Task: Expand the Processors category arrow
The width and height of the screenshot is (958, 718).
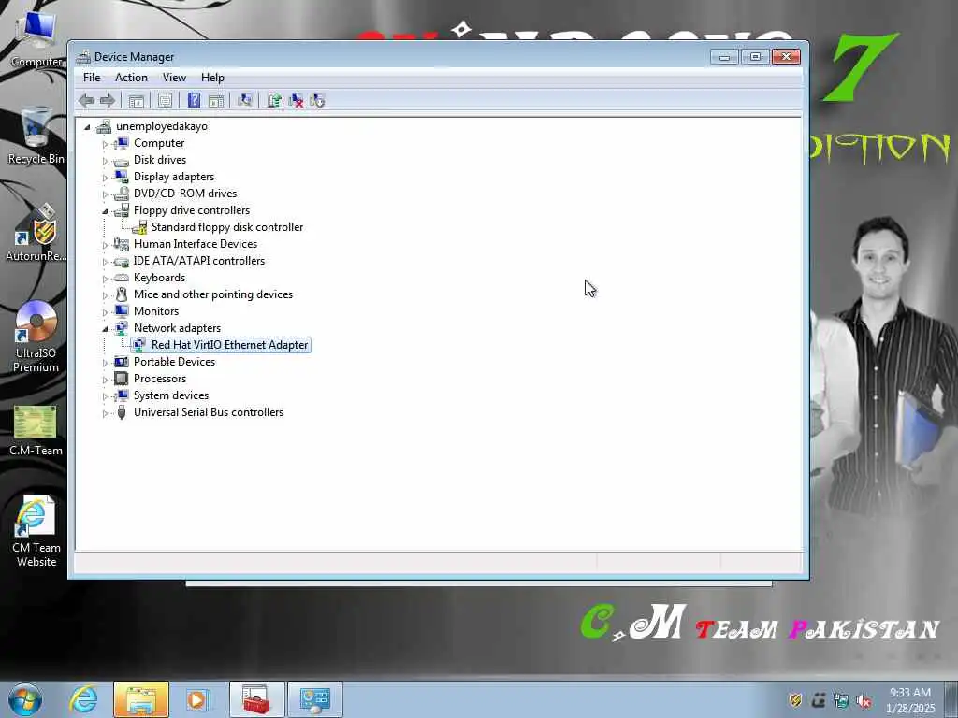Action: 105,380
